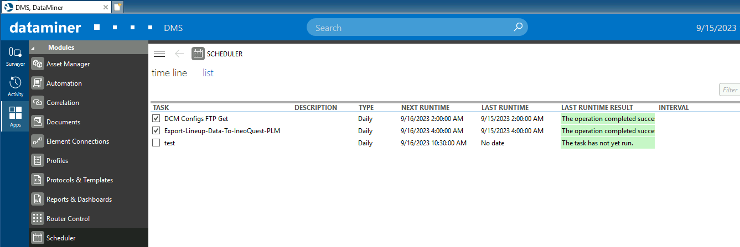Viewport: 740px width, 247px height.
Task: Uncheck the Export-Lineup-Data-To-IneoQuest-PLM task
Action: tap(156, 131)
